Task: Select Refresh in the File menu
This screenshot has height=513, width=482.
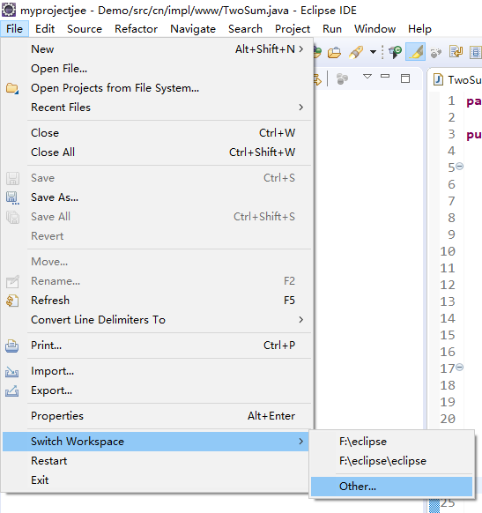Action: (156, 301)
